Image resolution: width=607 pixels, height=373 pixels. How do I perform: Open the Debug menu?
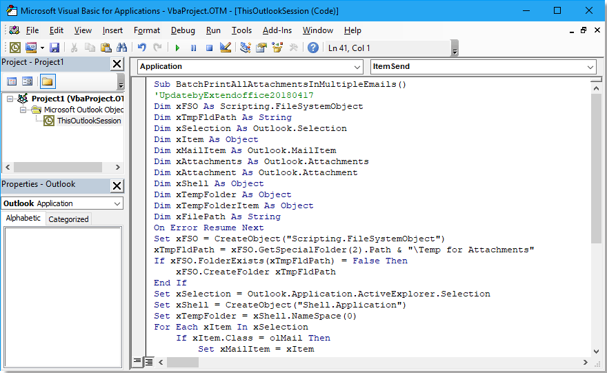pyautogui.click(x=183, y=30)
